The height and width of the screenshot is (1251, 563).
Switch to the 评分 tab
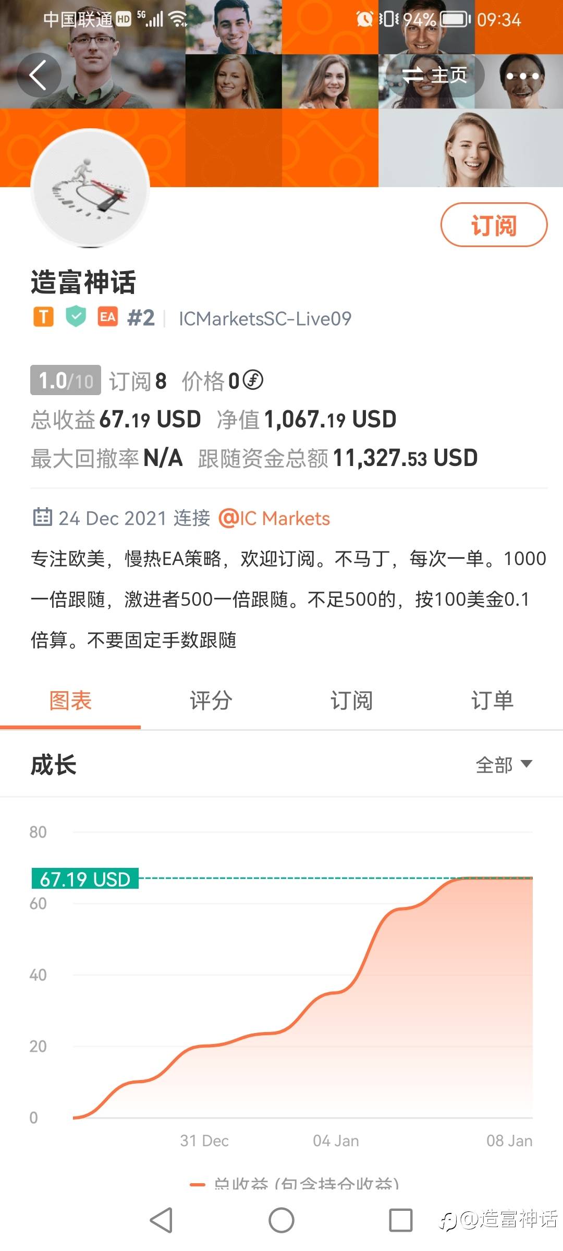coord(211,701)
